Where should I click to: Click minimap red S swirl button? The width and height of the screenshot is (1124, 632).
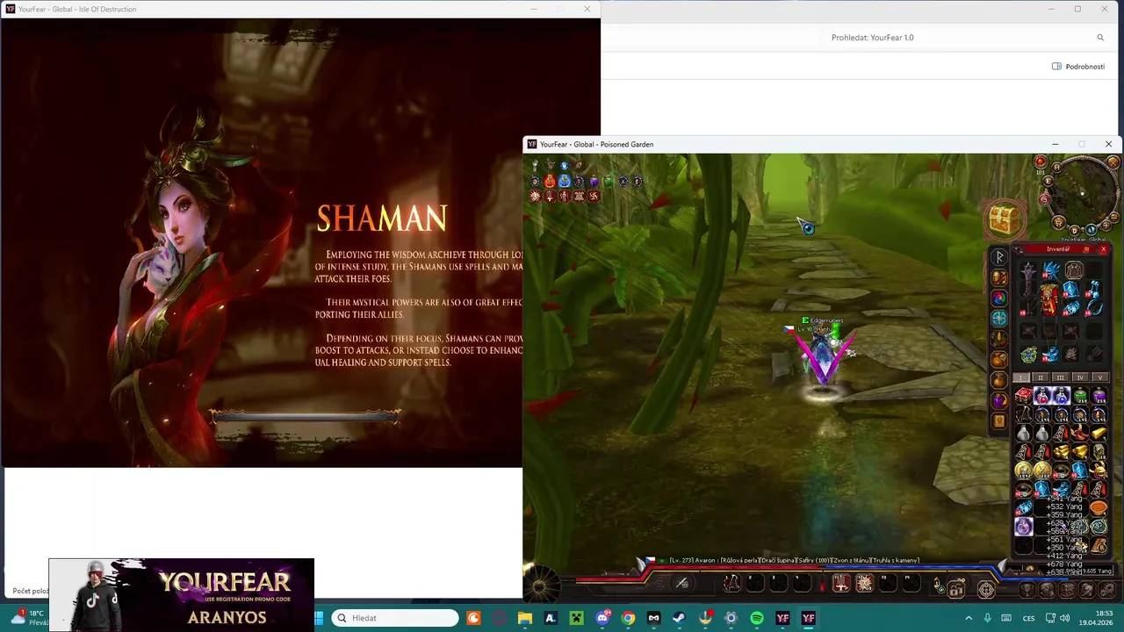(1045, 199)
